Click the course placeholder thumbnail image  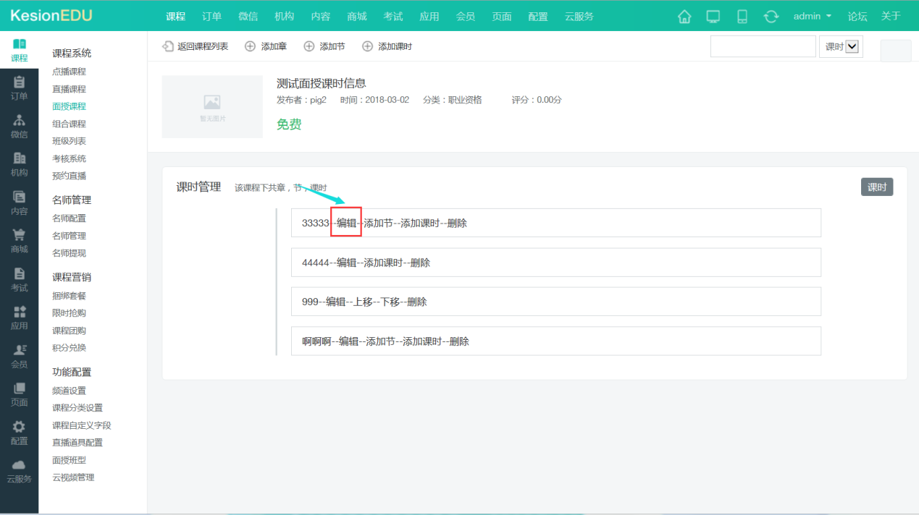212,106
